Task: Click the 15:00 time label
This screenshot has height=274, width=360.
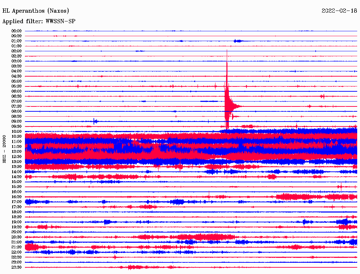Action: (x=17, y=182)
